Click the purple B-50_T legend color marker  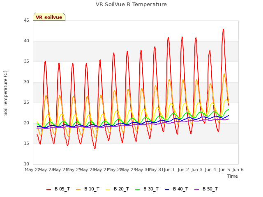tap(196, 190)
